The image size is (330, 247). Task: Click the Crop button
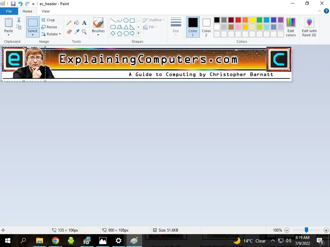point(48,20)
